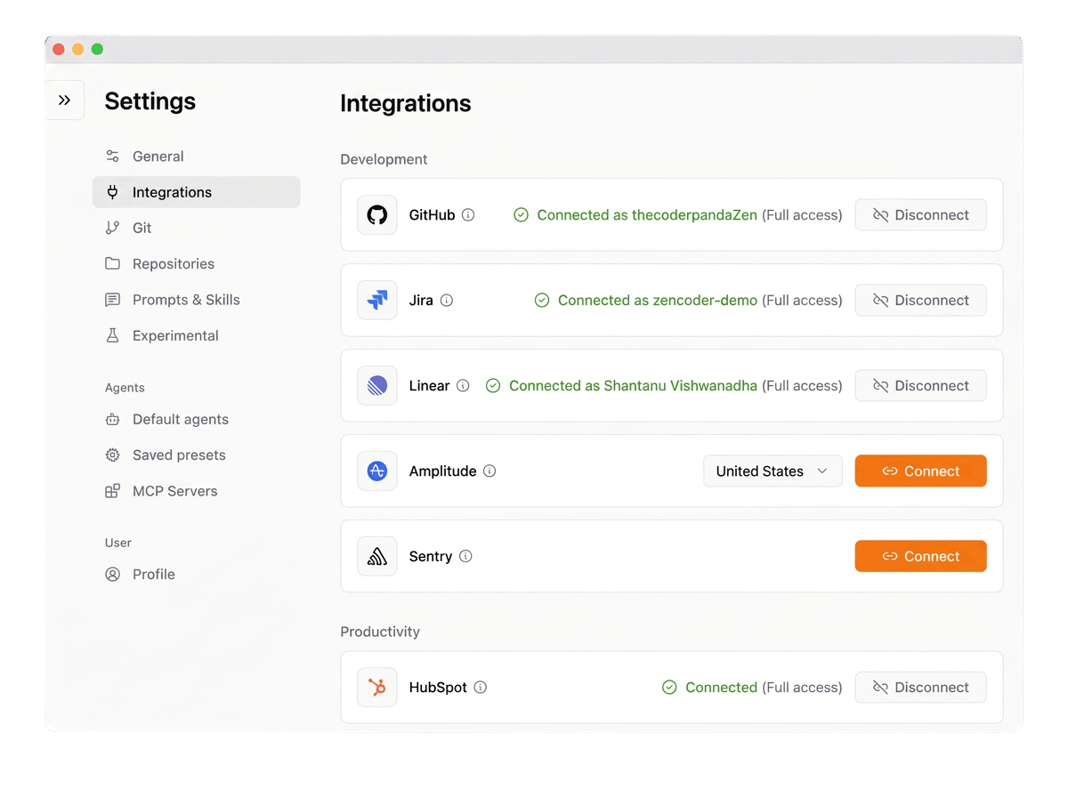1068x797 pixels.
Task: Click the Development section heading
Action: (x=384, y=159)
